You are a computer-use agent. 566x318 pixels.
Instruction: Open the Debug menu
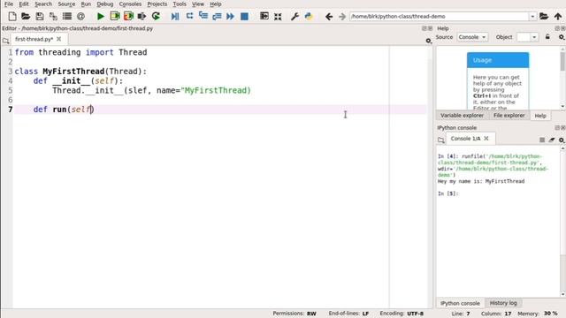[105, 4]
